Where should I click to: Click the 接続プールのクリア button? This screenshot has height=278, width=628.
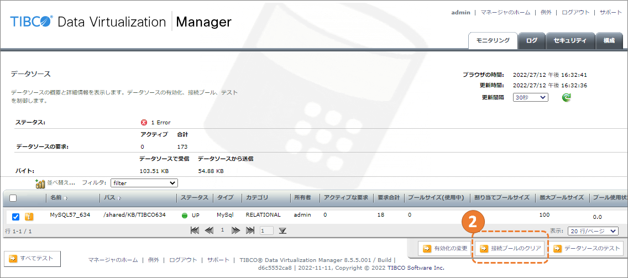pyautogui.click(x=510, y=248)
